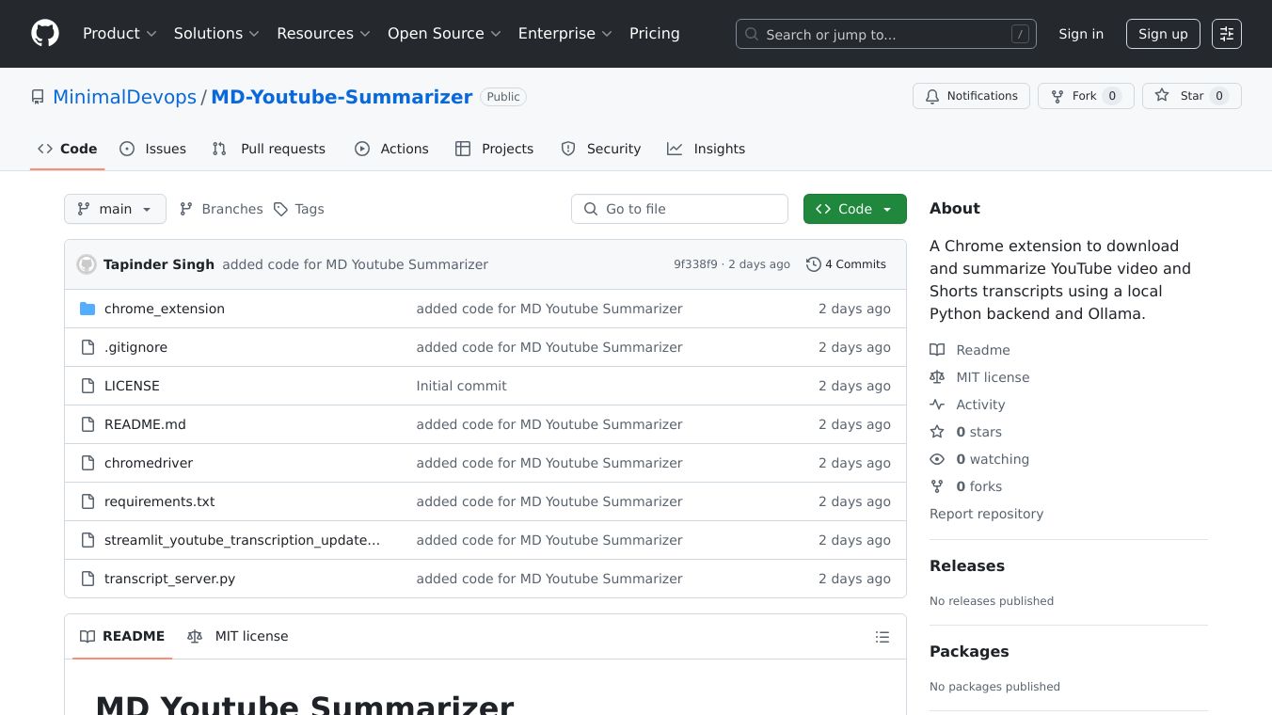Click the Sign up button
The width and height of the screenshot is (1272, 715).
pos(1163,34)
